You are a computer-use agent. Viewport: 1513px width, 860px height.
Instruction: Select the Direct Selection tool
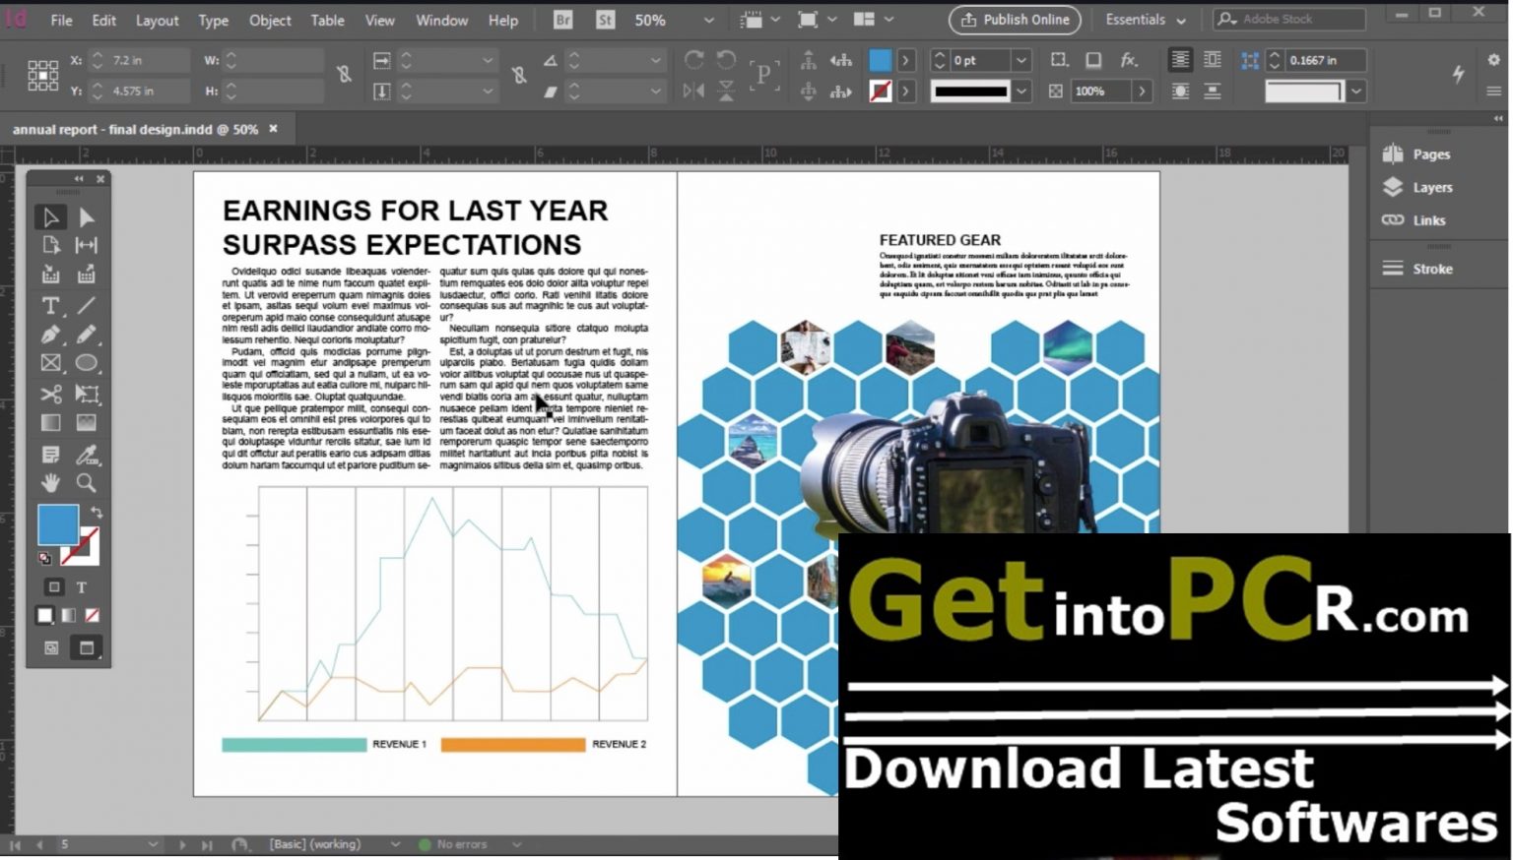click(87, 217)
